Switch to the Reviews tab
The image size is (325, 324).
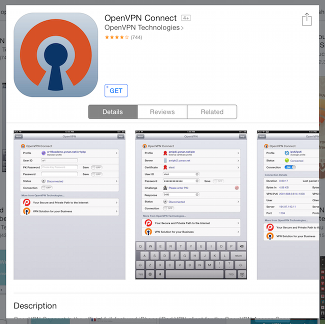point(162,112)
